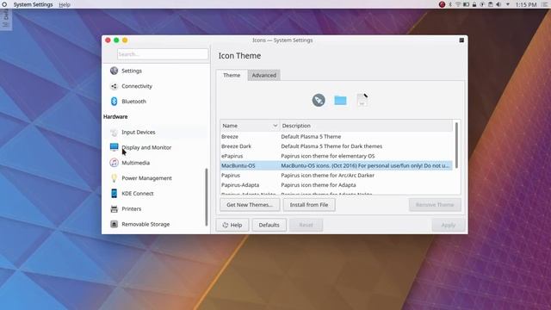Click the Description column header
The image size is (551, 310).
(x=366, y=126)
